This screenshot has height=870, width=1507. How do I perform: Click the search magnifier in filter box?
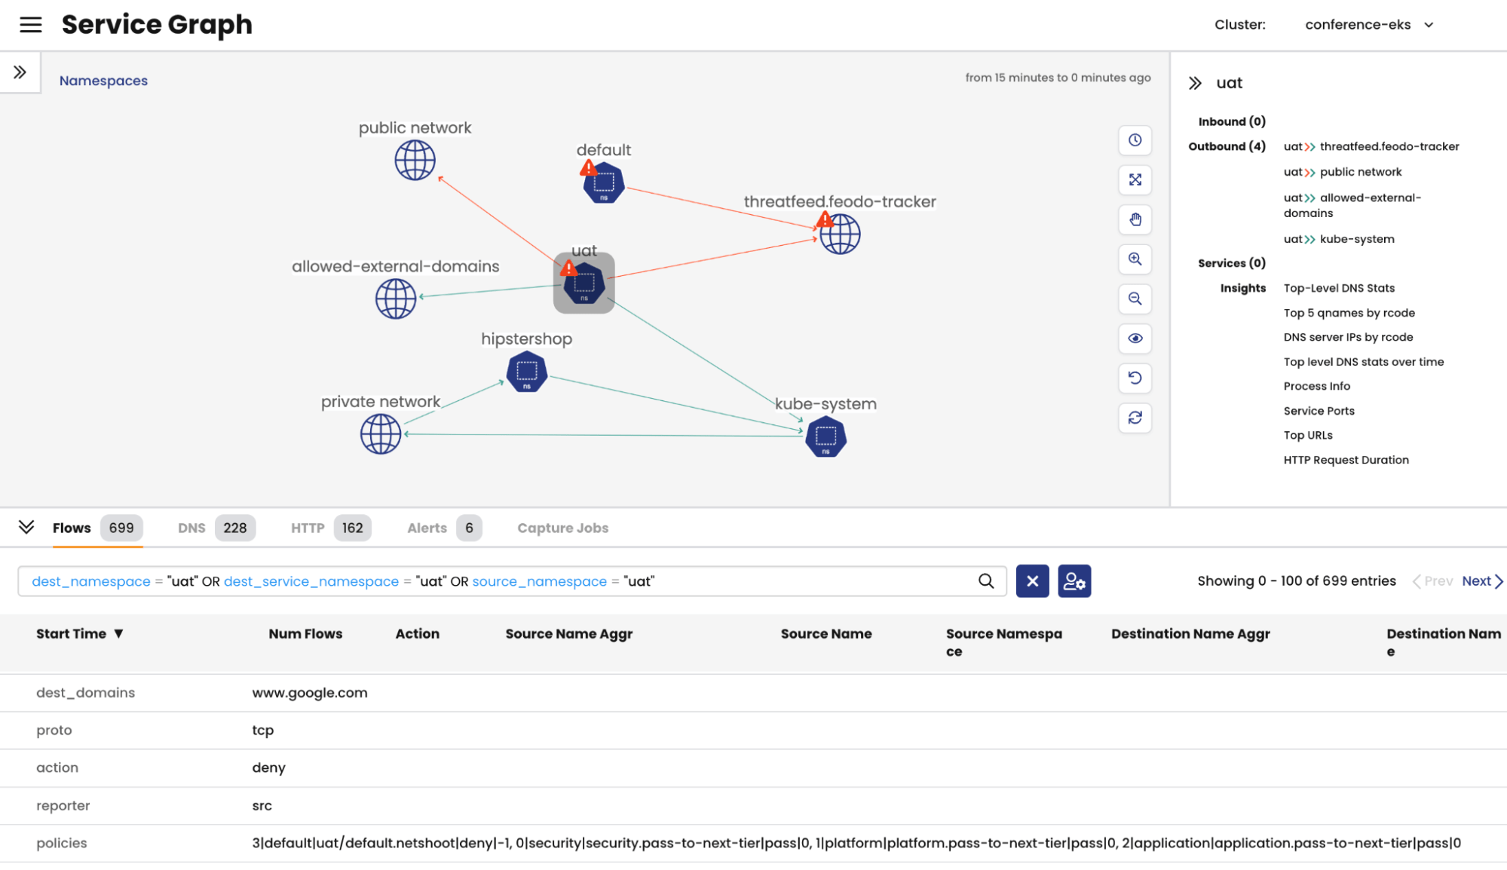click(986, 581)
